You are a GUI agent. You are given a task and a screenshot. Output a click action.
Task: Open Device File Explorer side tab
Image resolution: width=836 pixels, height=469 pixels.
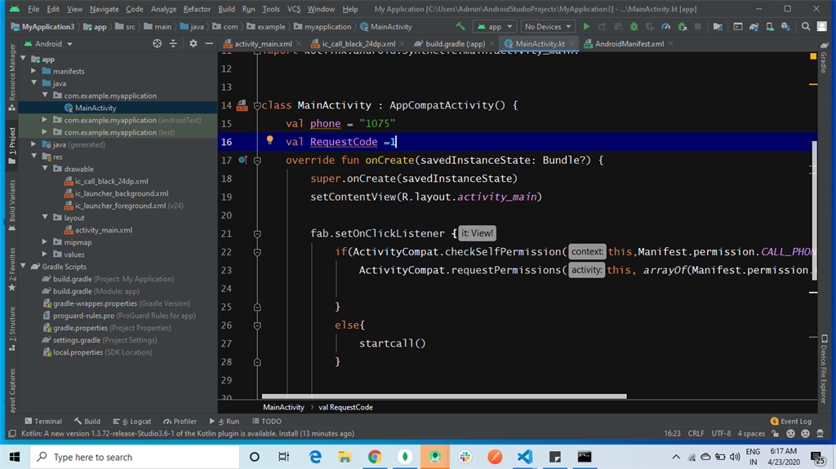coord(825,369)
